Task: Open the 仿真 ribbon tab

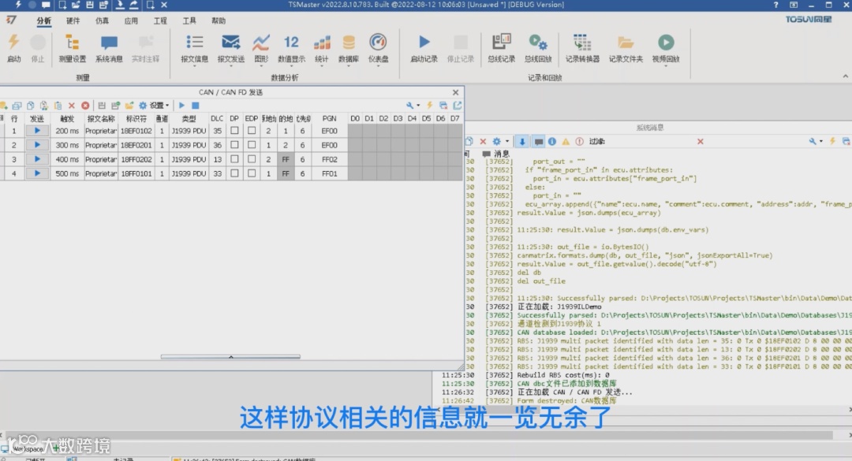Action: tap(102, 20)
